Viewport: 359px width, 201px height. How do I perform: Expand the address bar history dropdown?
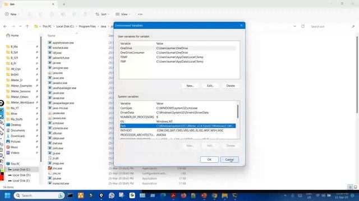click(294, 26)
